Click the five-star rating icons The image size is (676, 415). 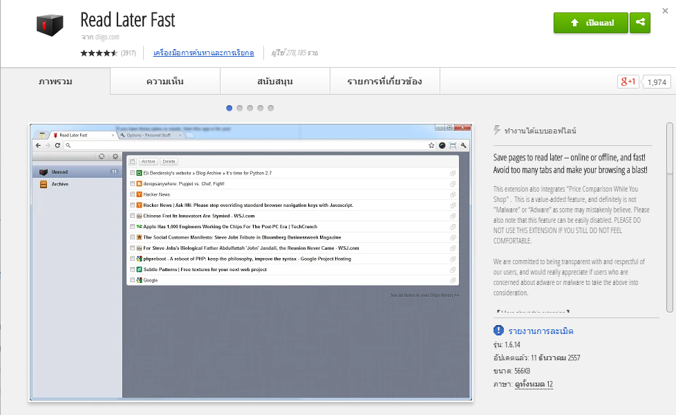pos(99,53)
